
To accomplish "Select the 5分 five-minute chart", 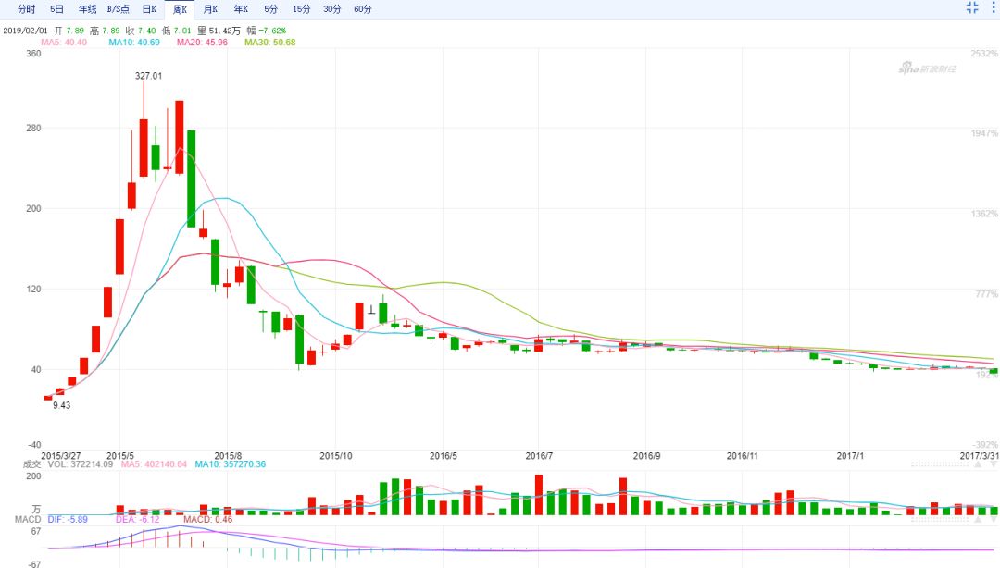I will 270,9.
